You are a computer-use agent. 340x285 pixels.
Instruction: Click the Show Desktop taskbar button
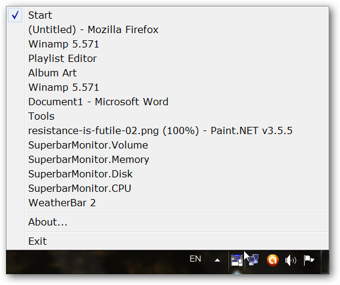pos(324,262)
